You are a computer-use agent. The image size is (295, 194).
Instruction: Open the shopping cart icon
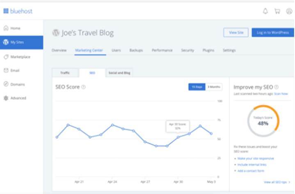[277, 11]
